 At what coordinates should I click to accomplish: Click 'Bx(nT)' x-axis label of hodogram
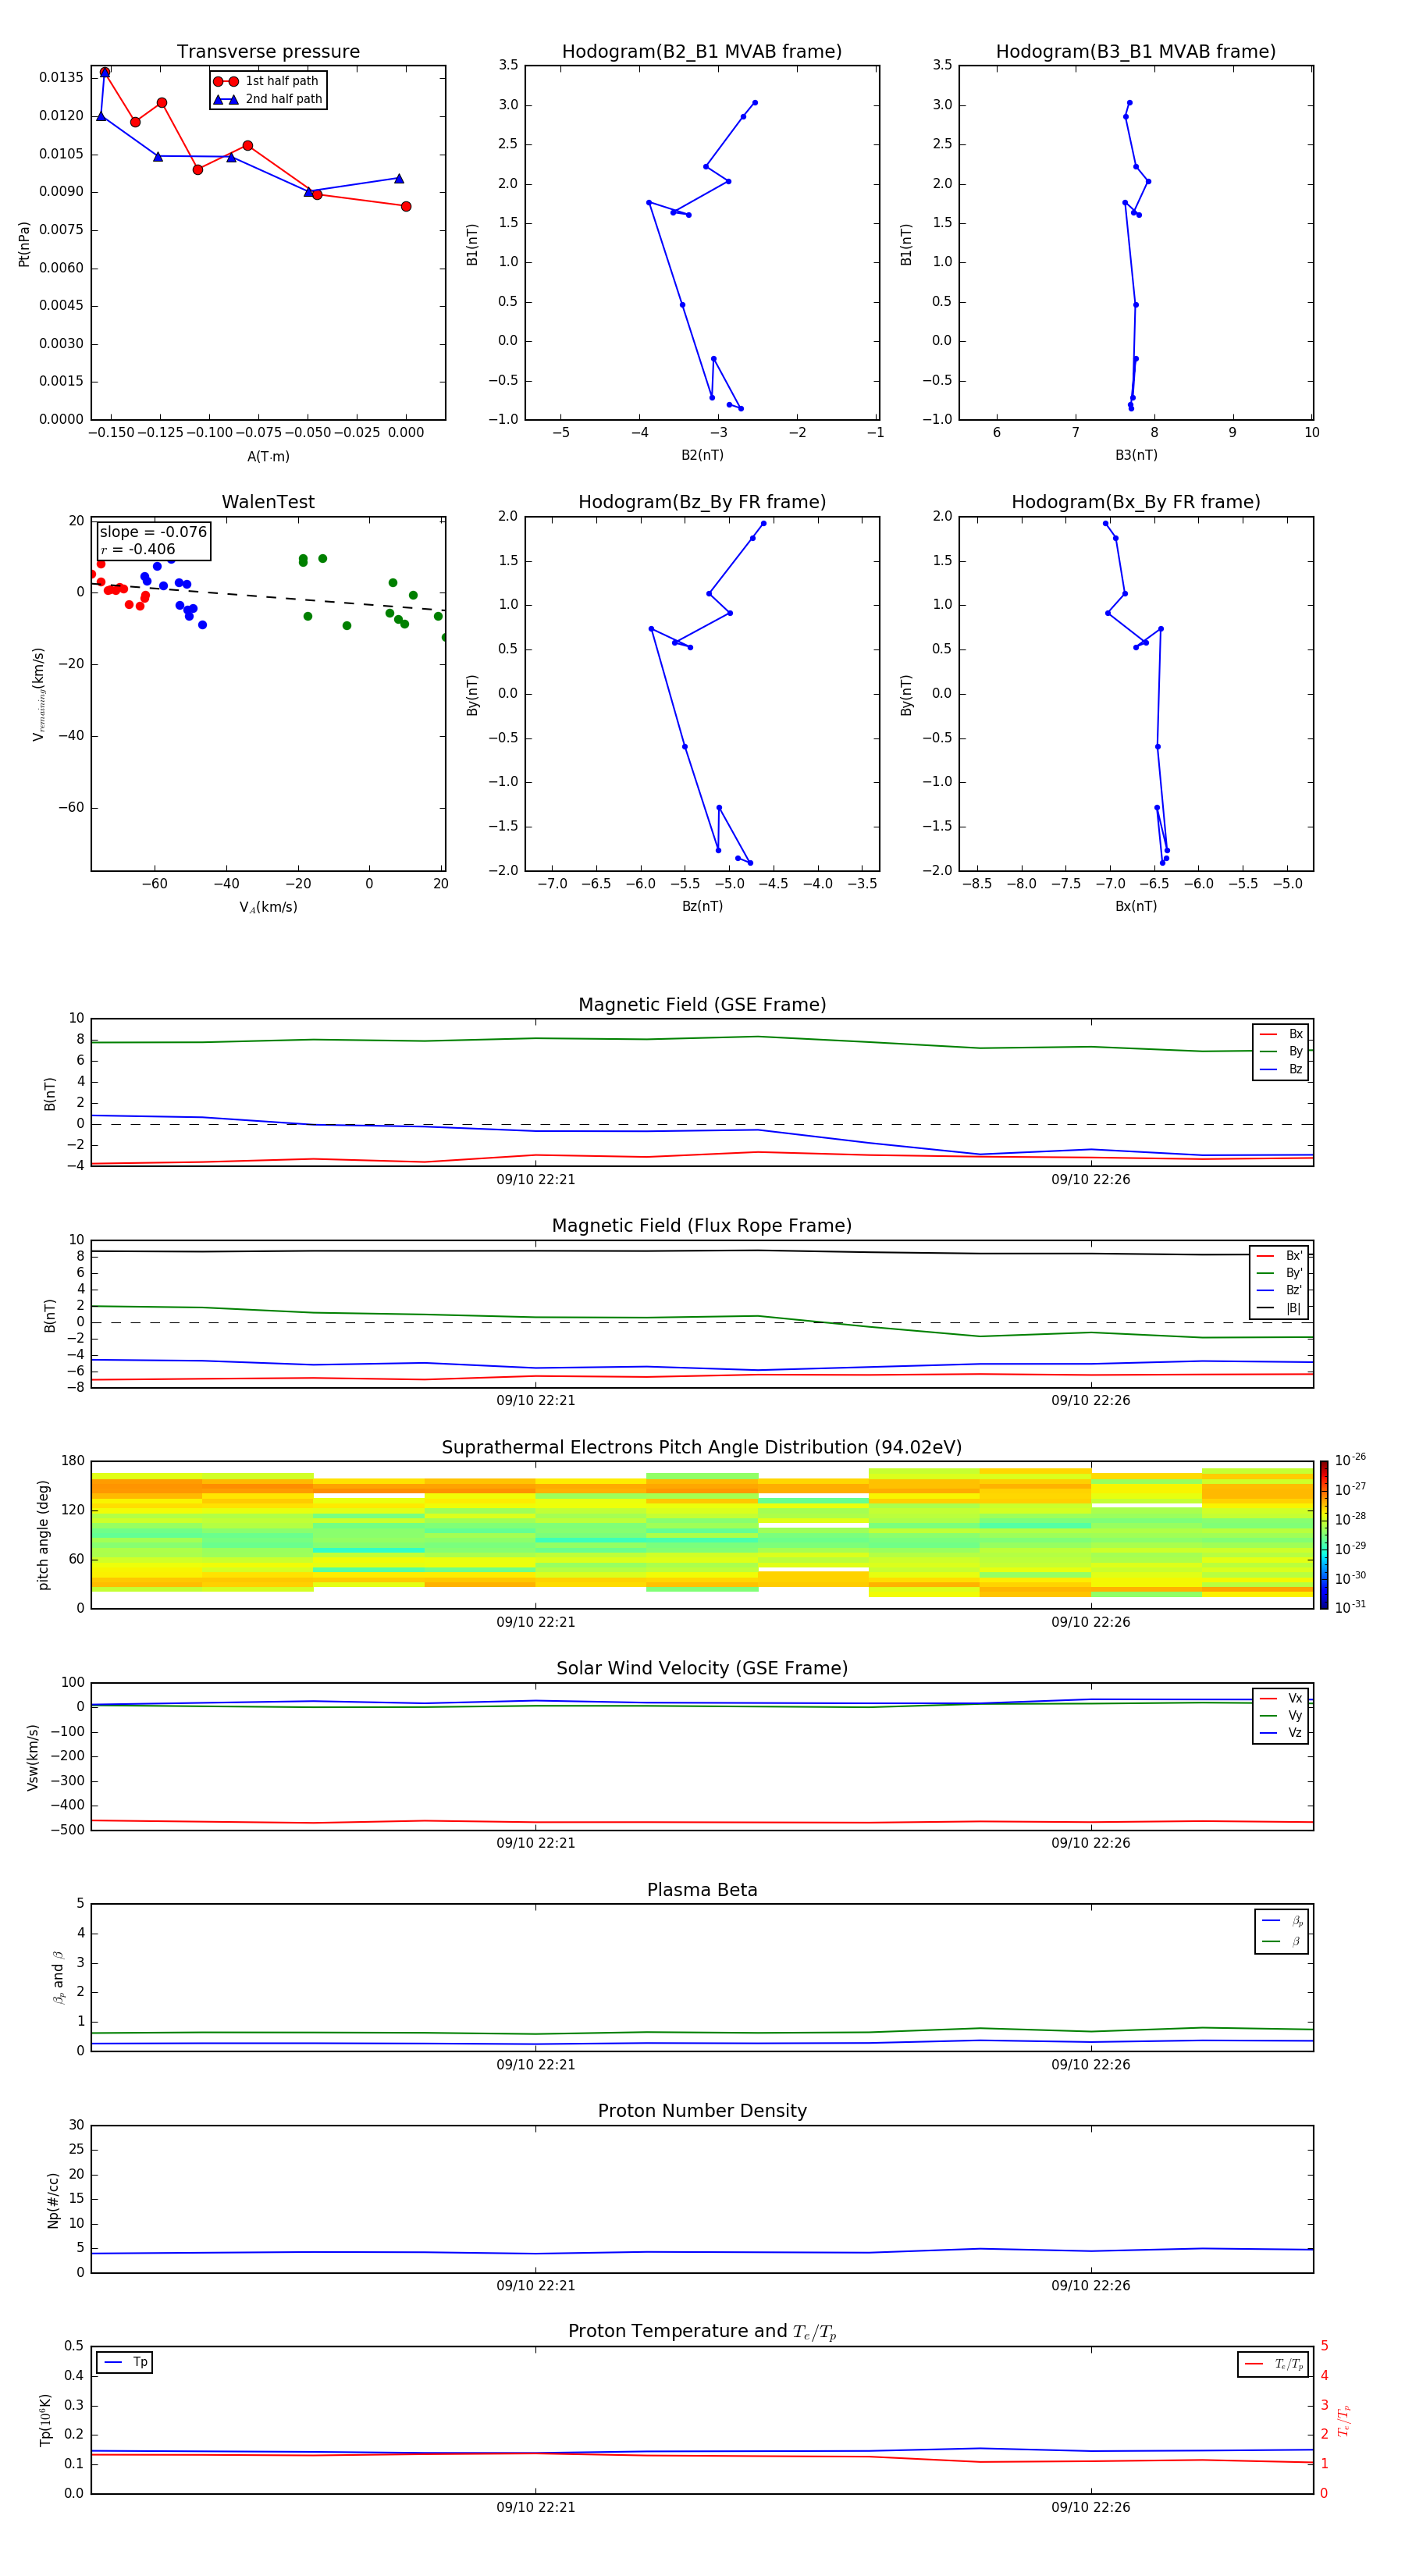[x=1136, y=906]
